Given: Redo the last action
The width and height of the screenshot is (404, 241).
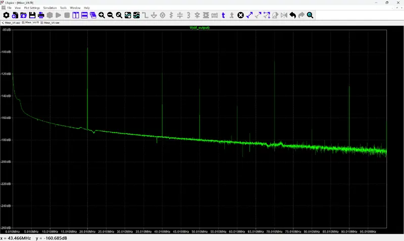Looking at the screenshot, I should click(301, 15).
